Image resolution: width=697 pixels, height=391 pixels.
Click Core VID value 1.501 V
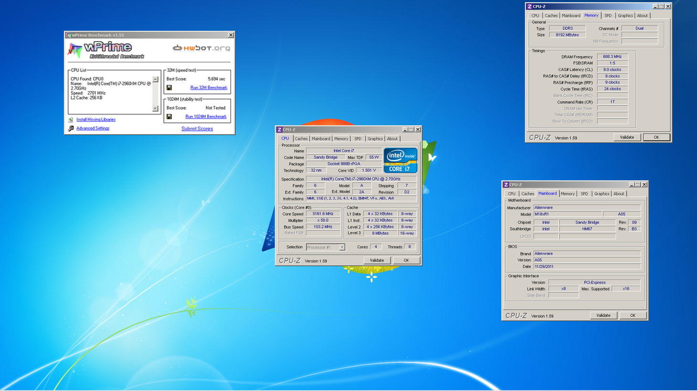coord(369,170)
